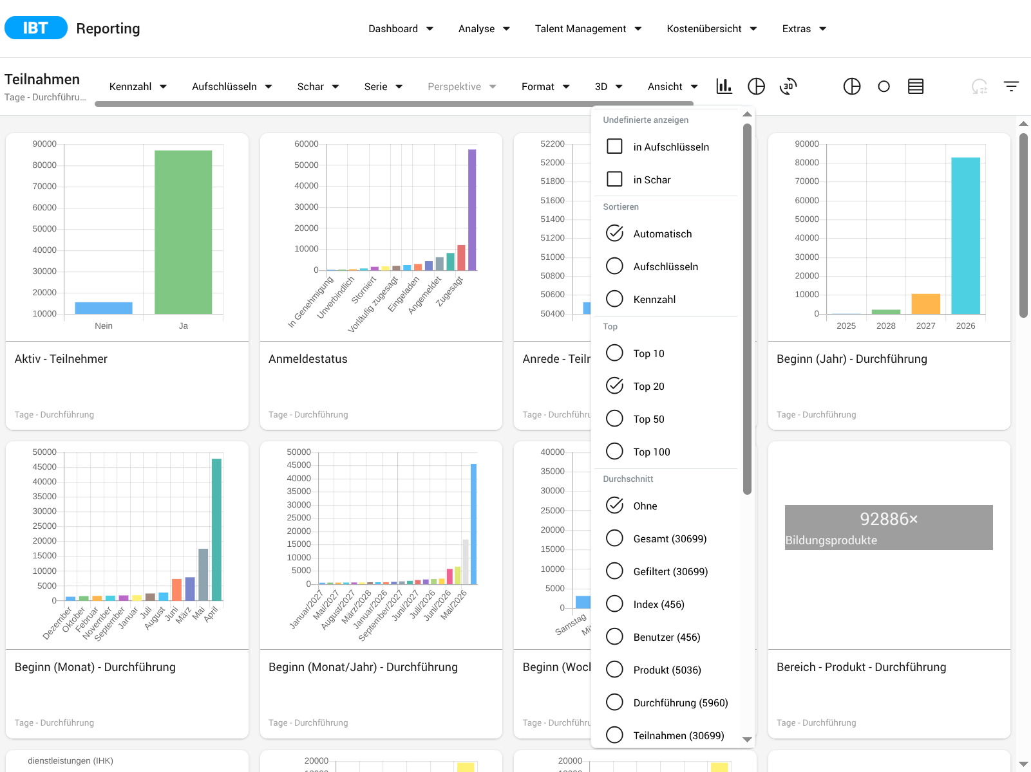Choose Top 10 radio option
Viewport: 1031px width, 772px height.
(x=615, y=353)
